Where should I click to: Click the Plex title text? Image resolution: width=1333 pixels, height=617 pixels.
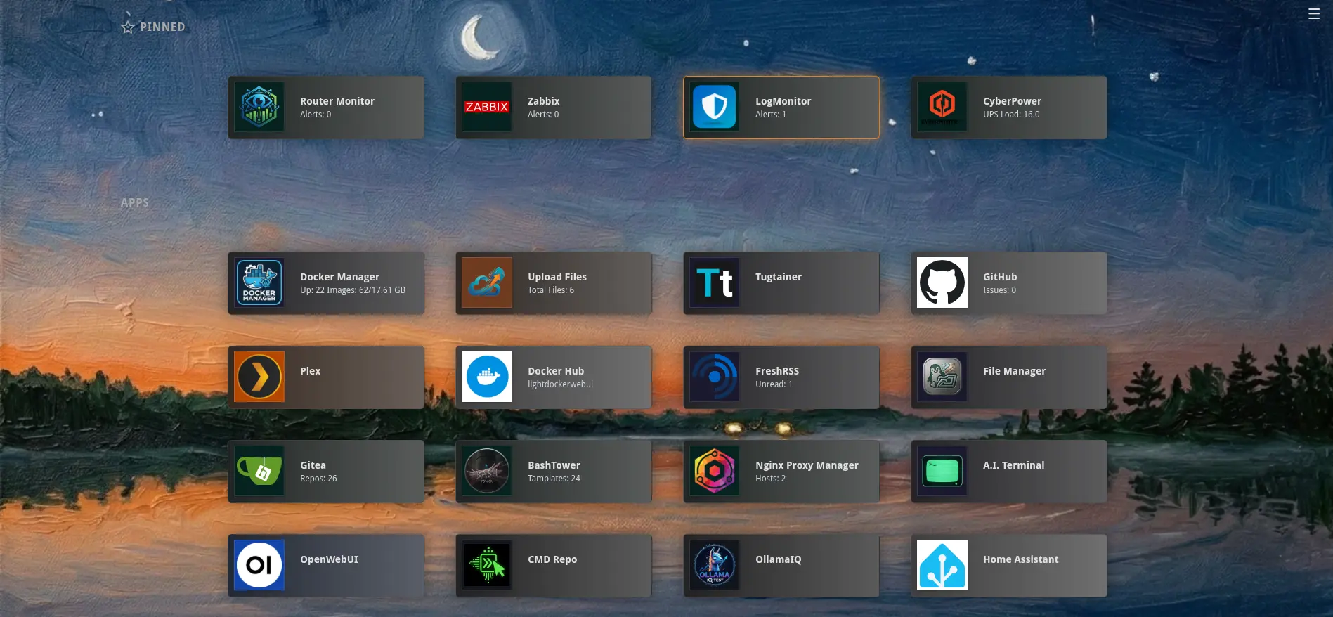coord(310,371)
